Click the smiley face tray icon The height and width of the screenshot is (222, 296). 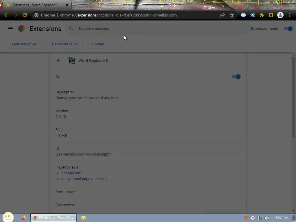click(253, 218)
